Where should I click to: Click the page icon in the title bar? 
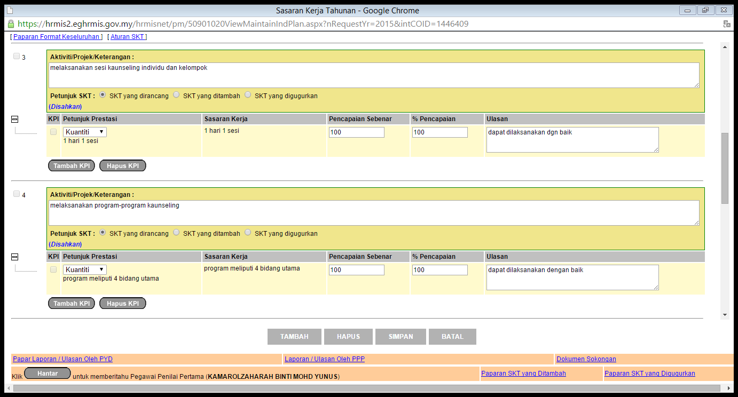tap(10, 10)
